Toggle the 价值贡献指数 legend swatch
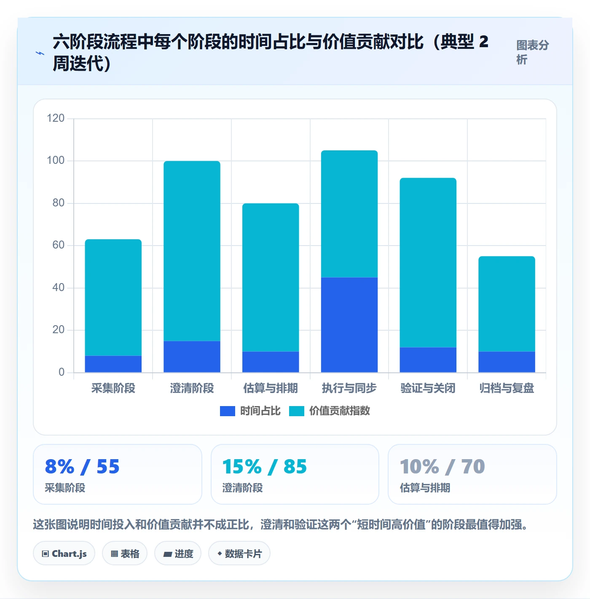The height and width of the screenshot is (599, 590). [x=297, y=411]
